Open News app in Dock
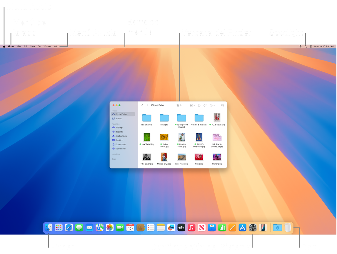Screen dimensions: 337x254 pyautogui.click(x=202, y=227)
